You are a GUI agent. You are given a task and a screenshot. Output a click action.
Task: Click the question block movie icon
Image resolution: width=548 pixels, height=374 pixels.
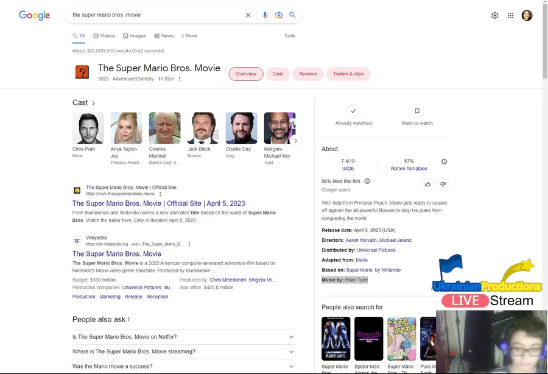82,72
